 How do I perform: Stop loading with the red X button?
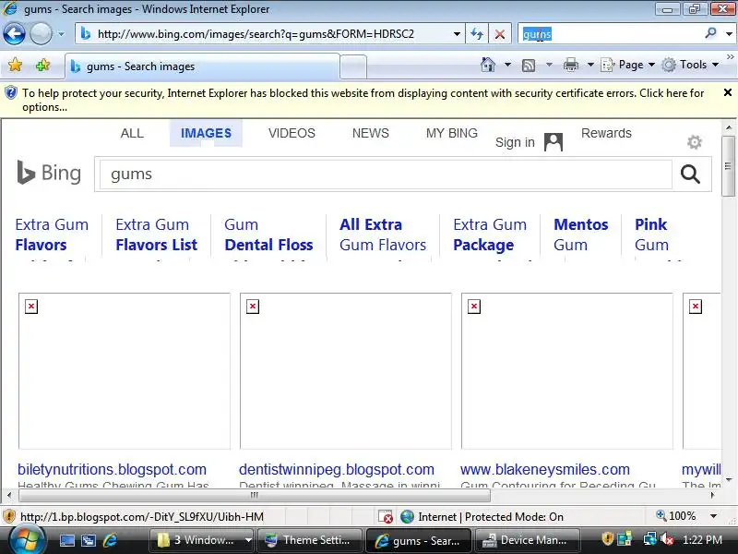tap(500, 34)
